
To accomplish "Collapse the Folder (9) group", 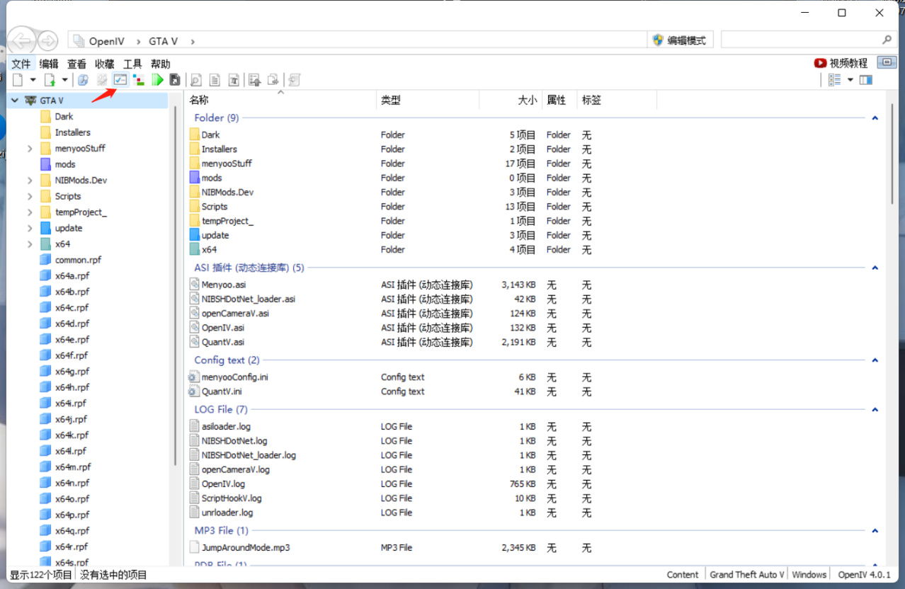I will [875, 118].
